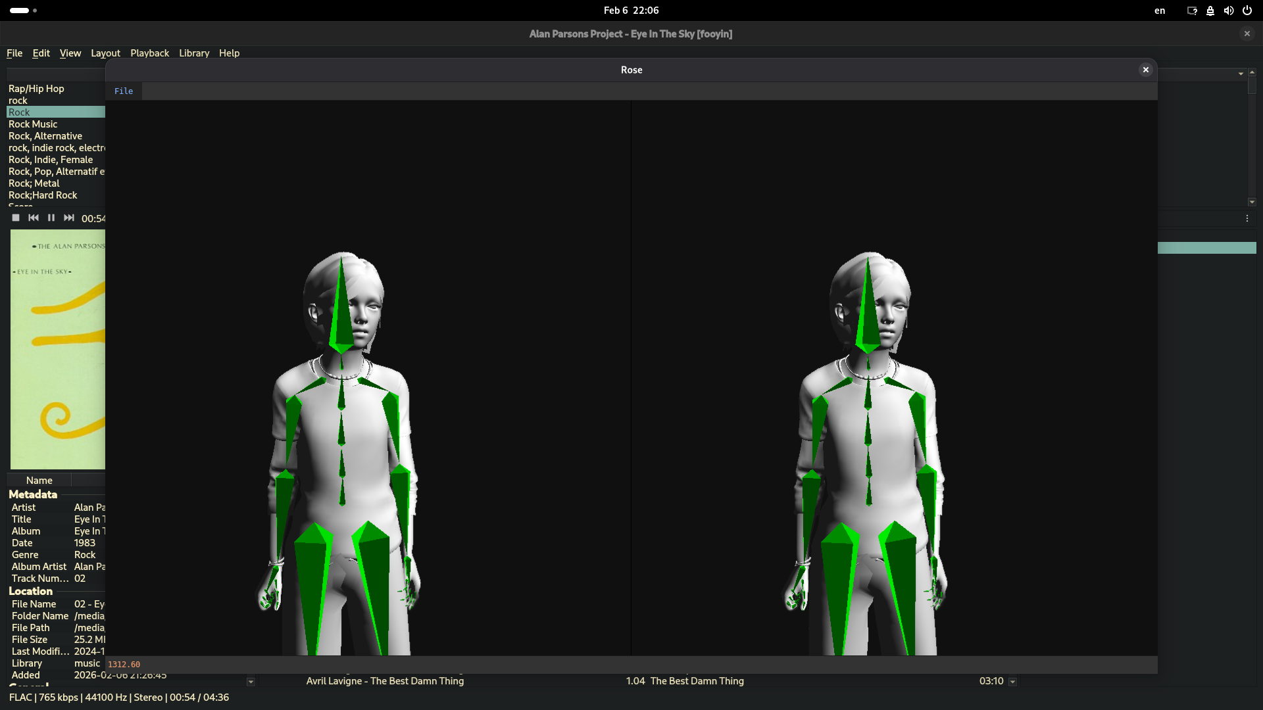Click the system volume icon
Screen dimensions: 1263x710
point(1228,11)
